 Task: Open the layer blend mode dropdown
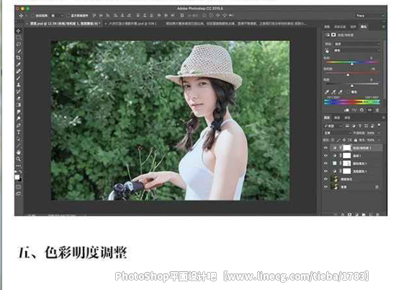click(x=338, y=133)
